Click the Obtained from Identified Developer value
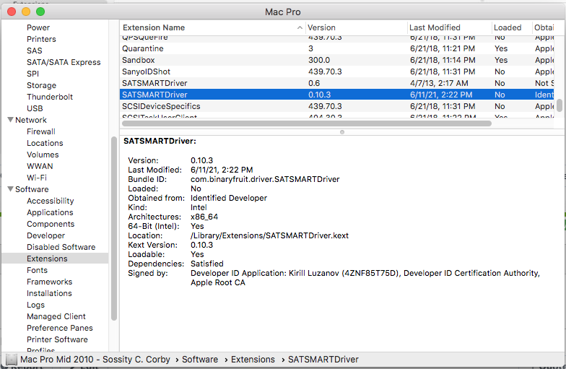 coord(229,198)
